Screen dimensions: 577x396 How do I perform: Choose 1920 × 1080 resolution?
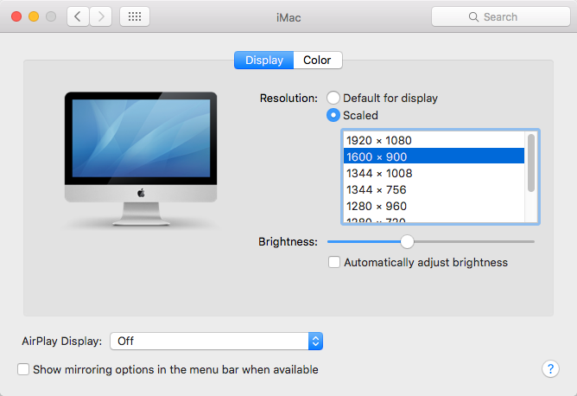click(434, 140)
